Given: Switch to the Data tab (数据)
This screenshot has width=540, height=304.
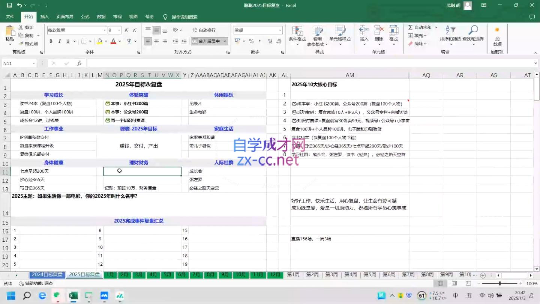Looking at the screenshot, I should tap(101, 17).
